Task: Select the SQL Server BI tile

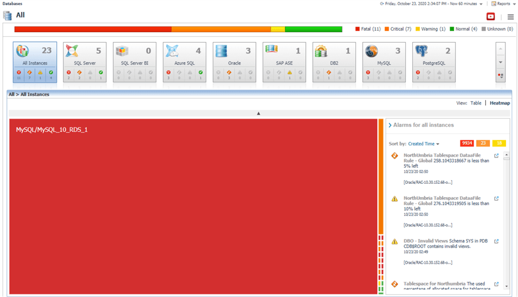Action: (135, 62)
